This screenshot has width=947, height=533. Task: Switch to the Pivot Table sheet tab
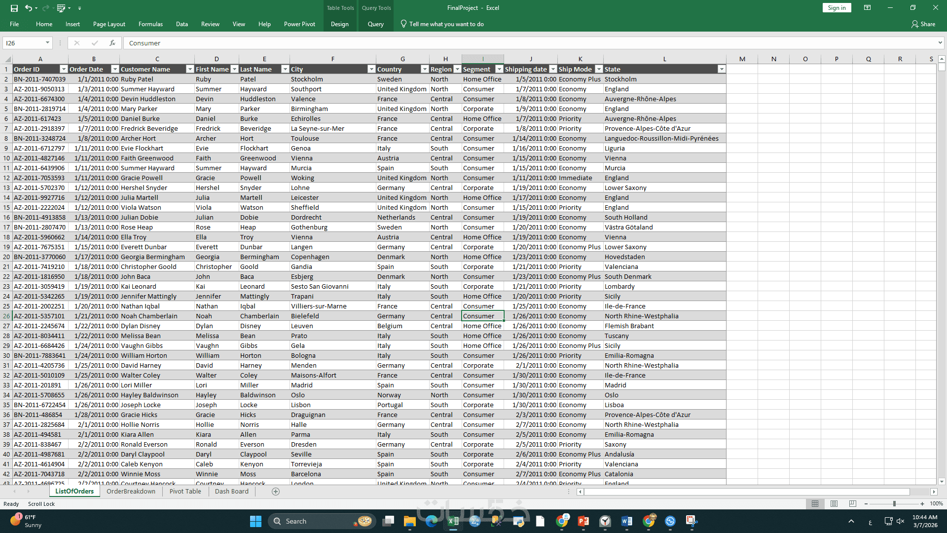coord(185,492)
